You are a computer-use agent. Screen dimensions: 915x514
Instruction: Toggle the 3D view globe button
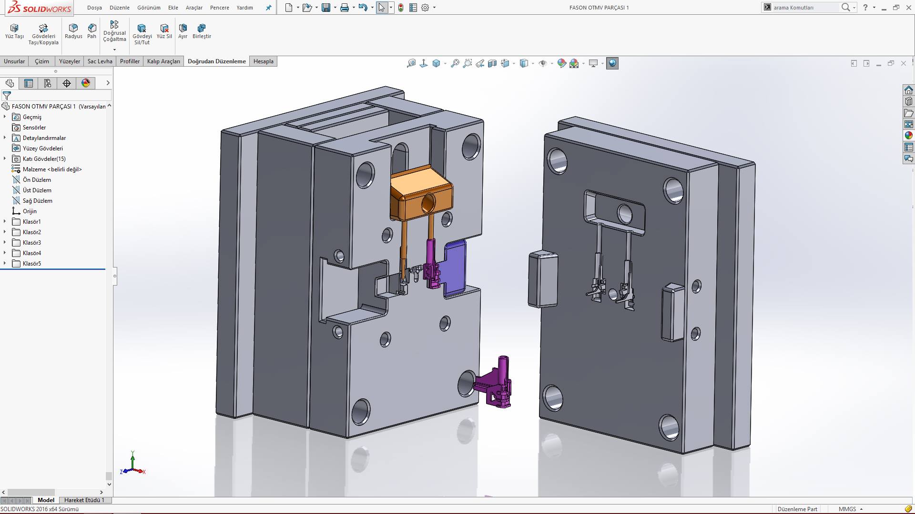(612, 63)
